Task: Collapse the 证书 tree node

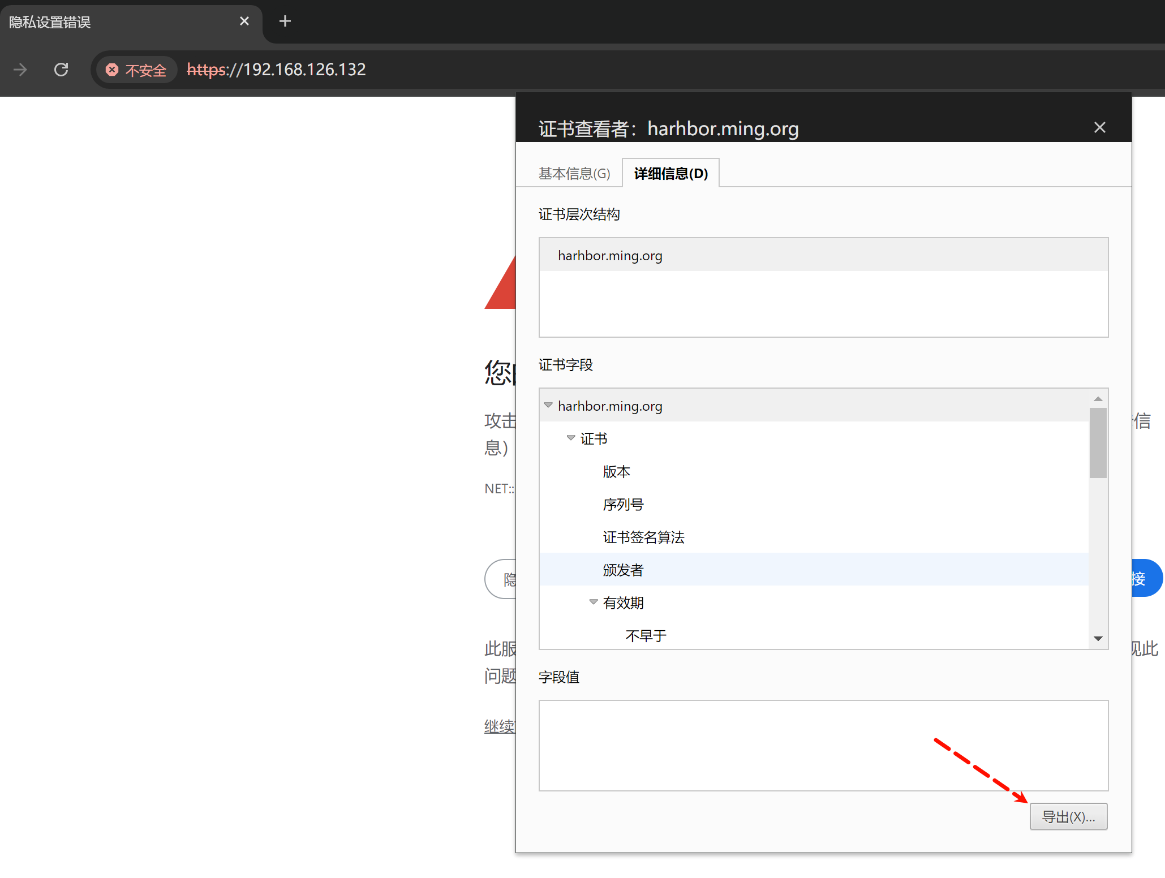Action: pyautogui.click(x=571, y=438)
